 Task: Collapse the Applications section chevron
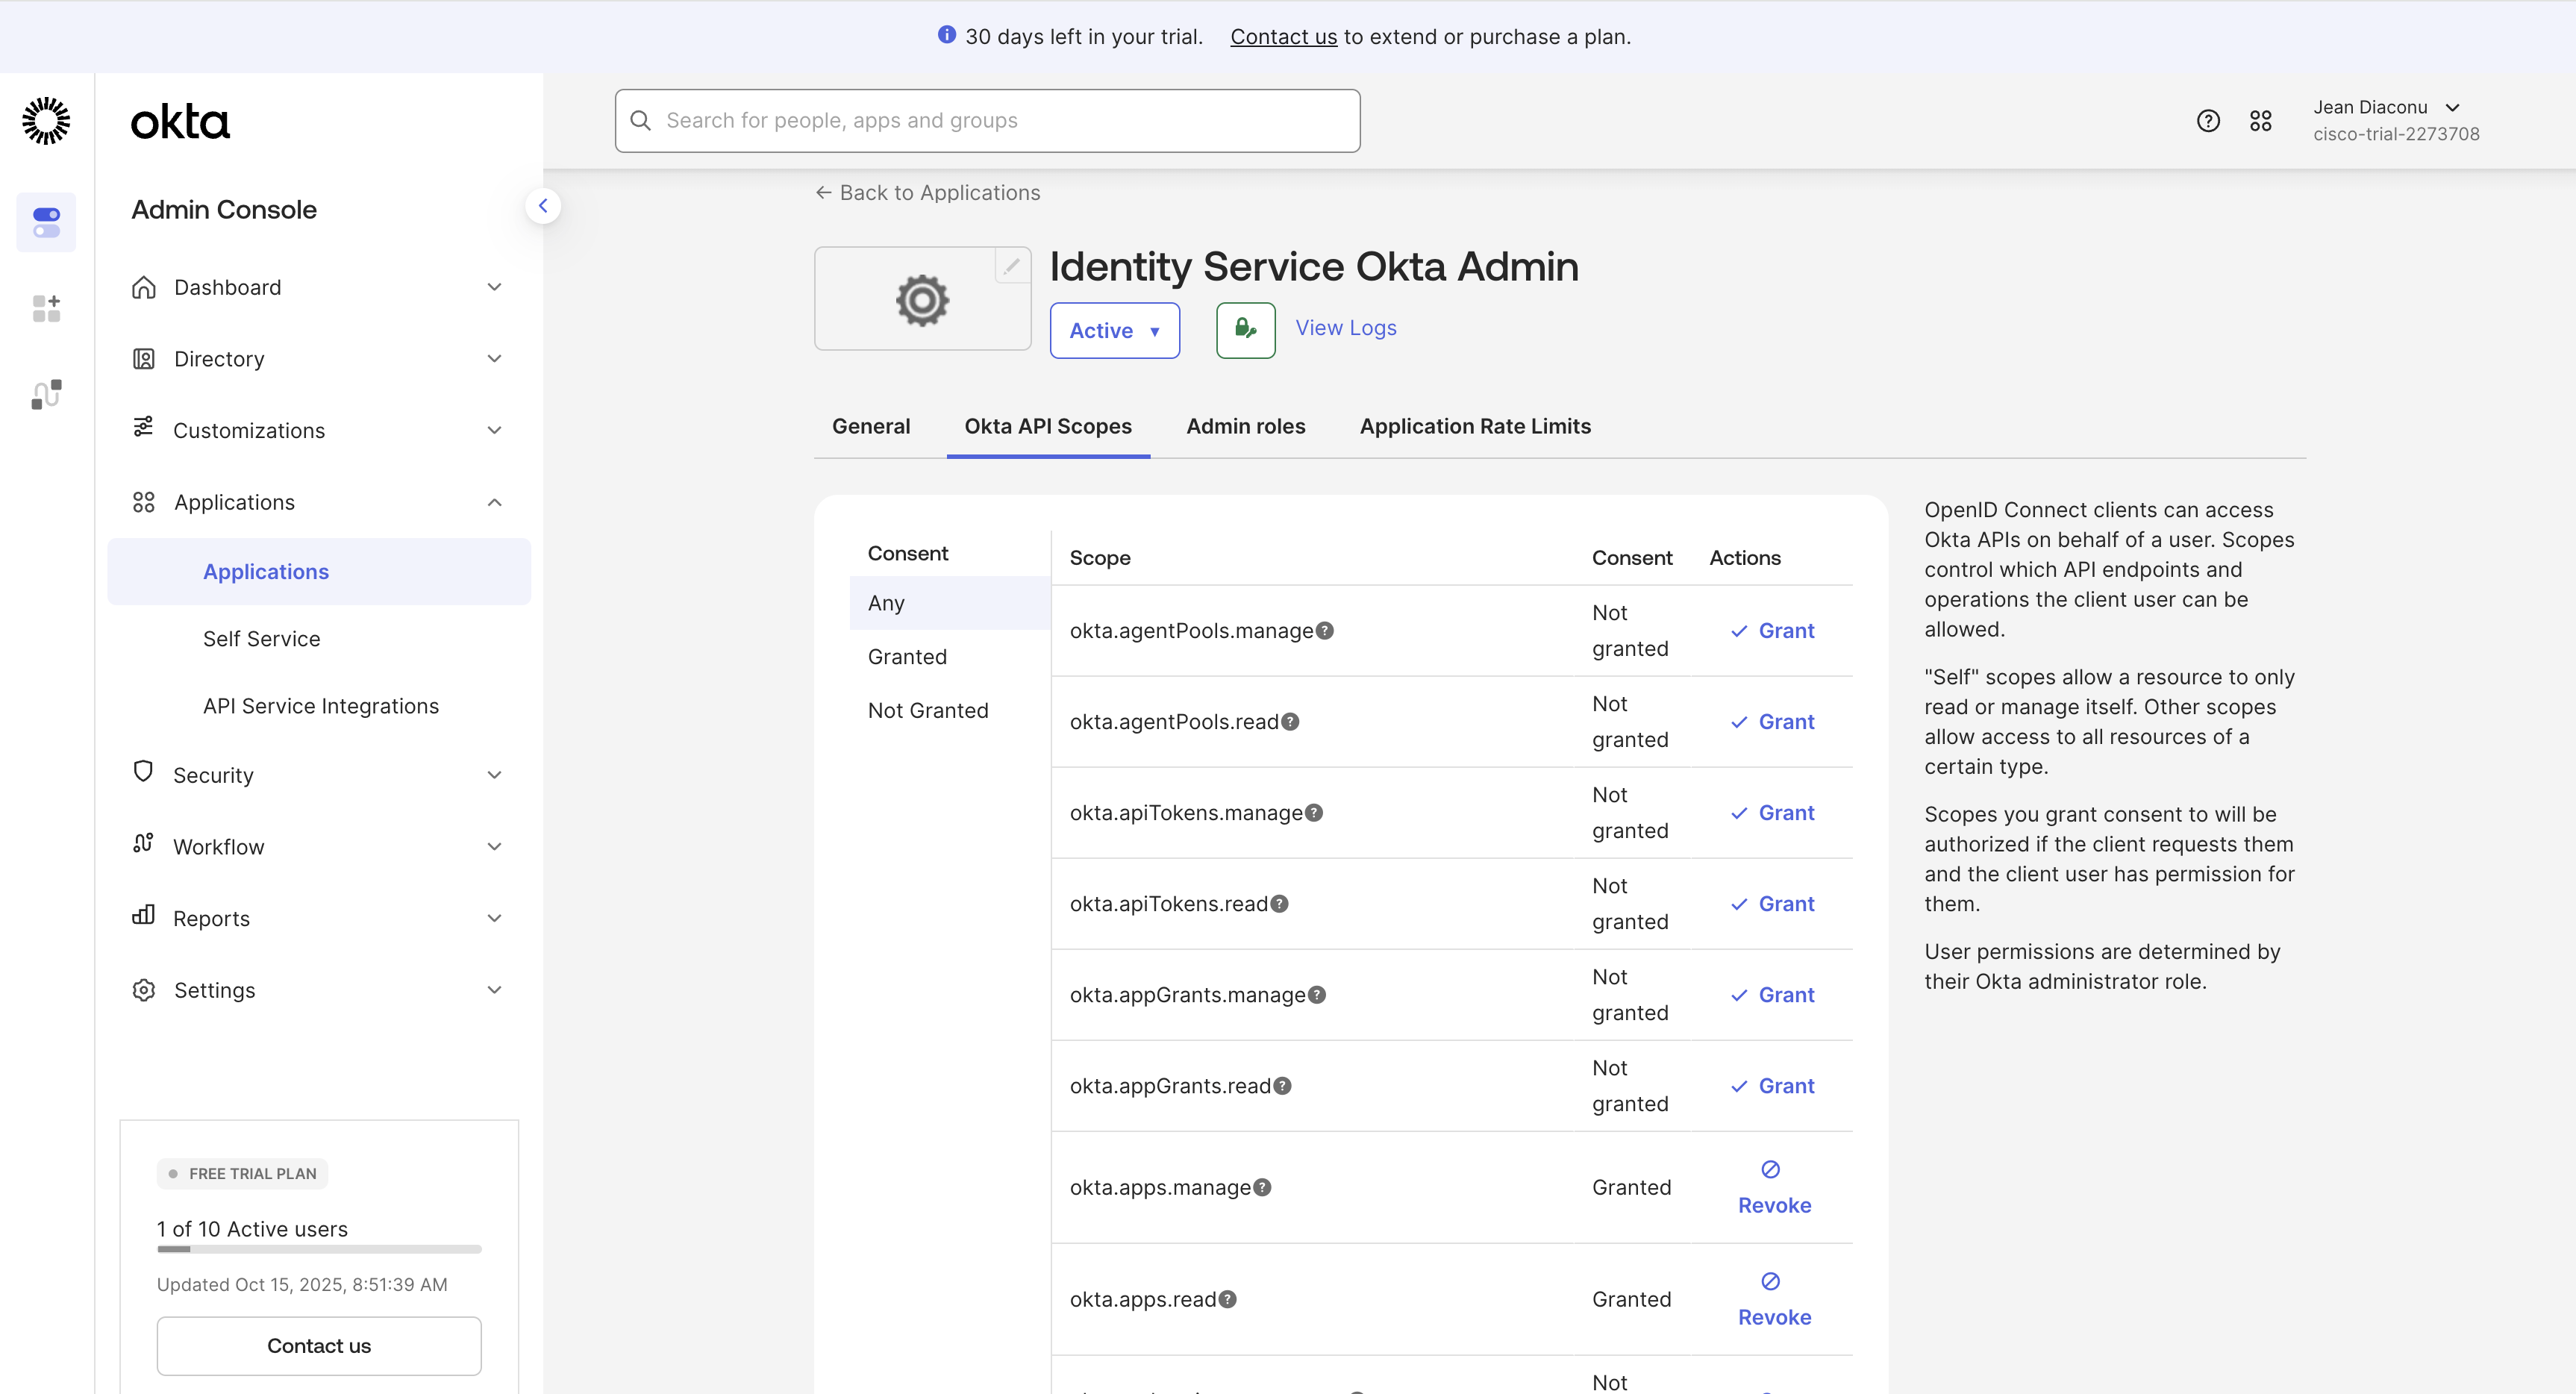coord(494,502)
